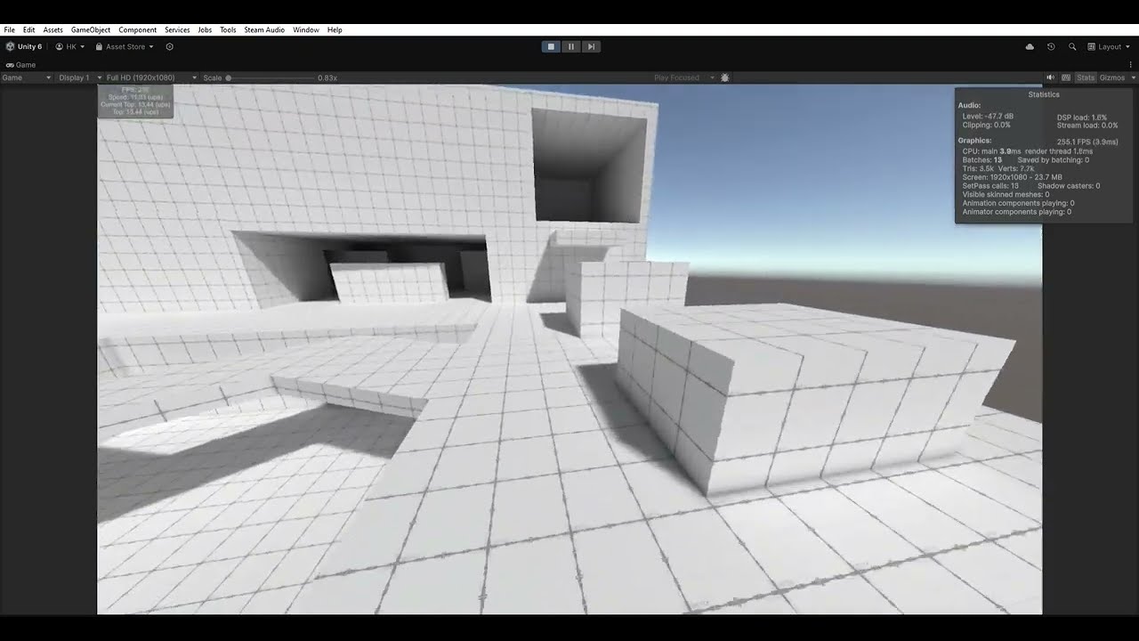Click the "Screen: 1920x1080 - 23.7 MB" line
Viewport: 1139px width, 641px height.
point(1013,177)
